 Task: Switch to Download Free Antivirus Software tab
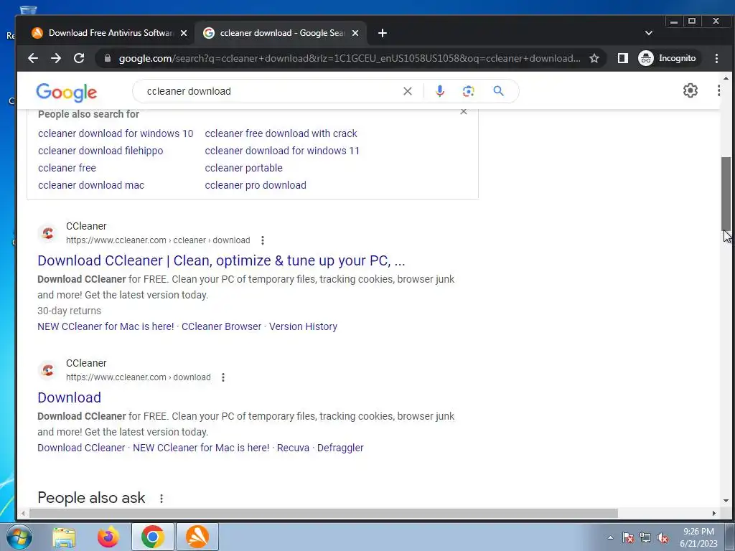click(109, 33)
